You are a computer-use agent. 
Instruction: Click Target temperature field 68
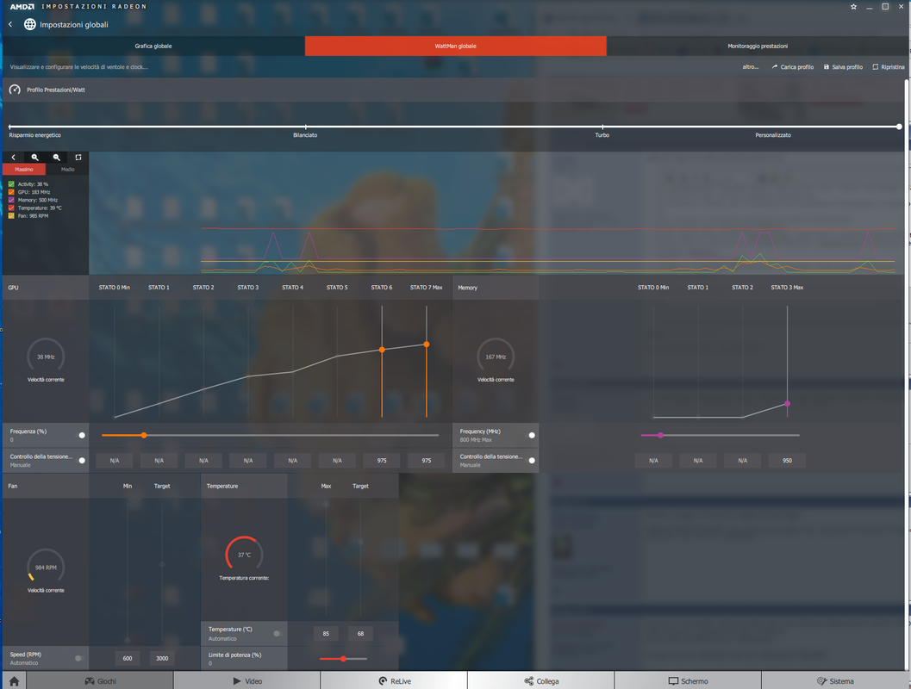360,633
